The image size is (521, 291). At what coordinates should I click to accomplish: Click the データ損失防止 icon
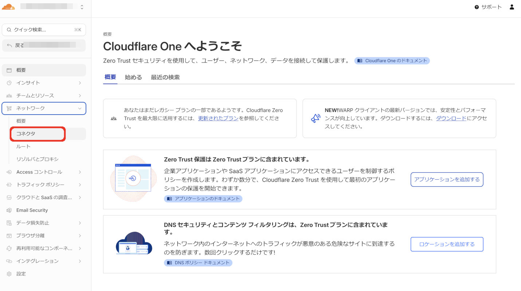(x=9, y=223)
